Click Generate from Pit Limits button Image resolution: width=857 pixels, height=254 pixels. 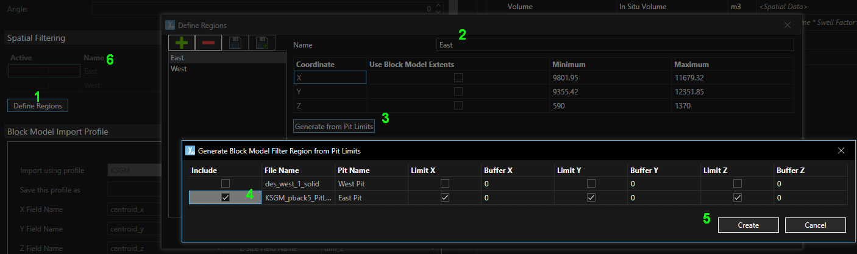coord(334,127)
